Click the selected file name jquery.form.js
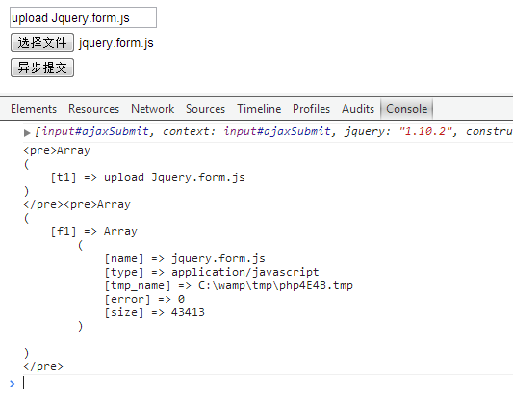The image size is (513, 400). 116,43
